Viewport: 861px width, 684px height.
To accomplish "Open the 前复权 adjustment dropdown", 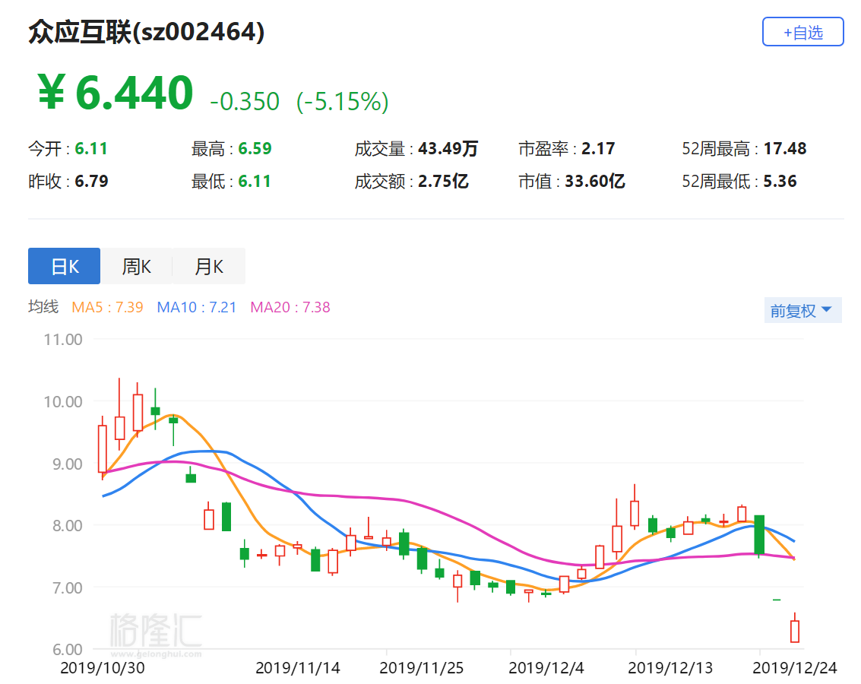I will pyautogui.click(x=802, y=310).
